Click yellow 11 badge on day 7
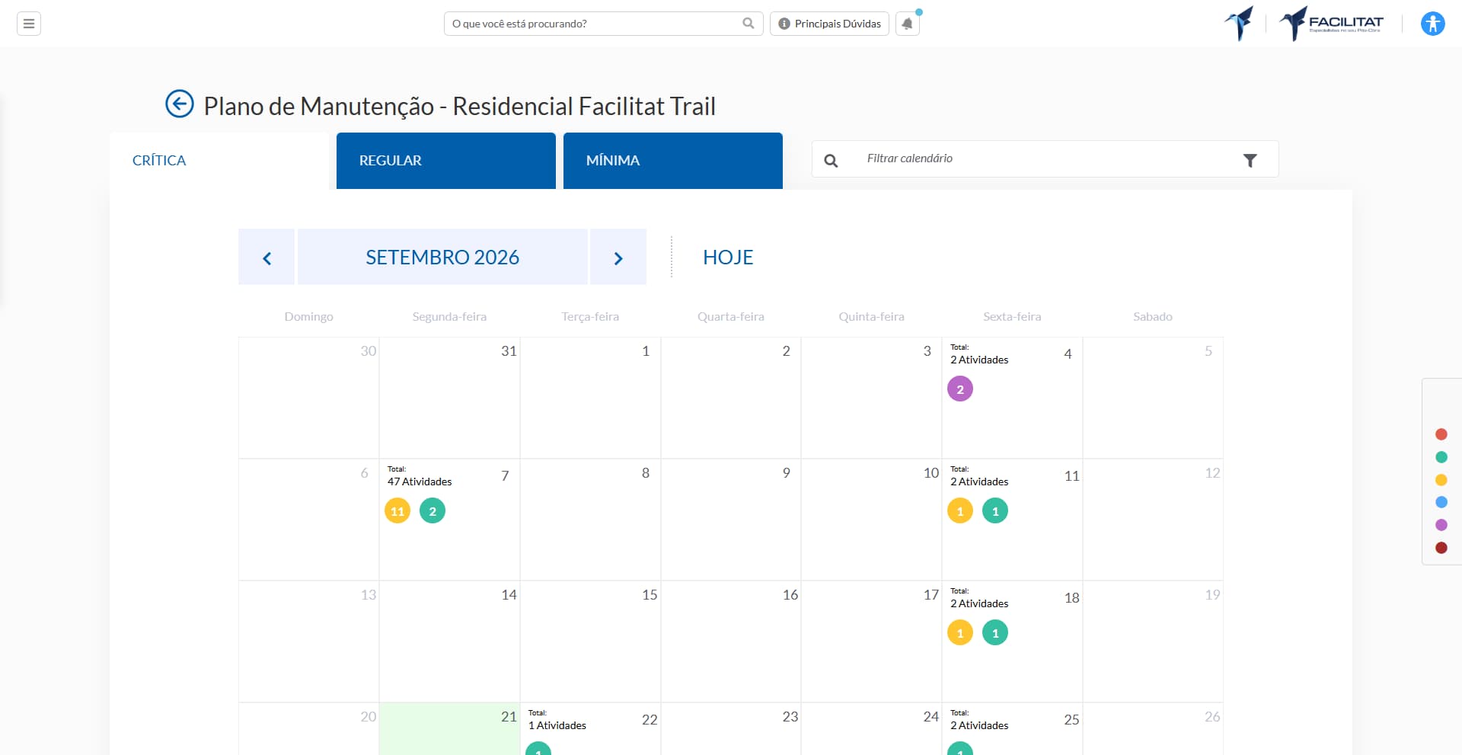The image size is (1462, 755). (x=397, y=511)
